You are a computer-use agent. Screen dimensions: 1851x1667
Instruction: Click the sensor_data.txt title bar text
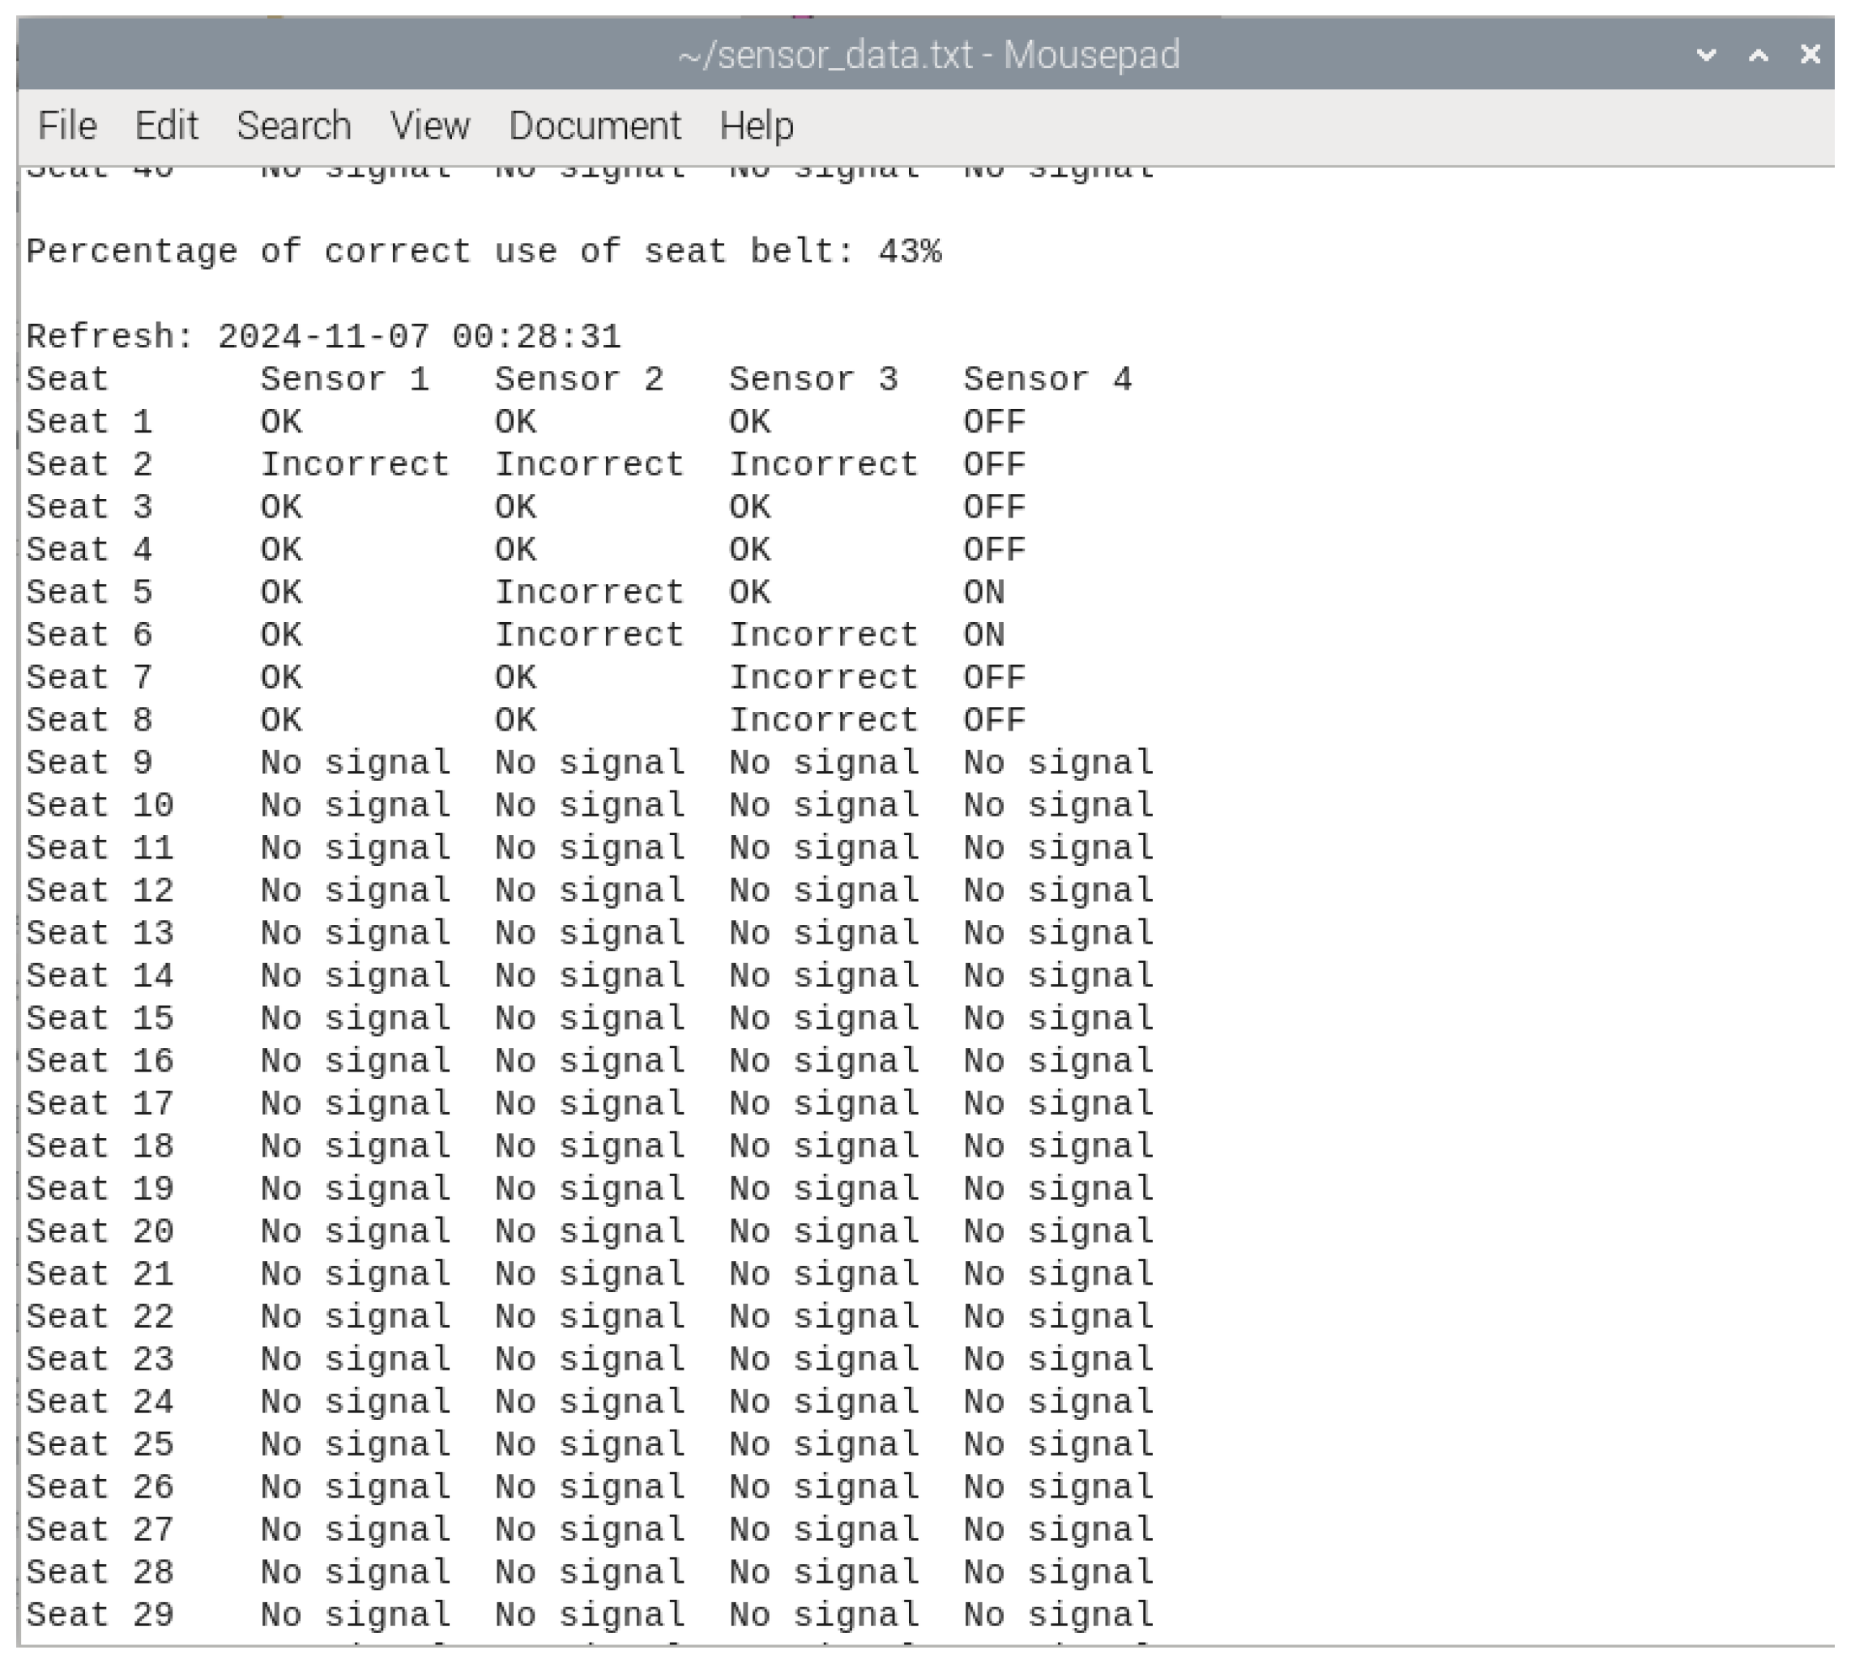[928, 55]
